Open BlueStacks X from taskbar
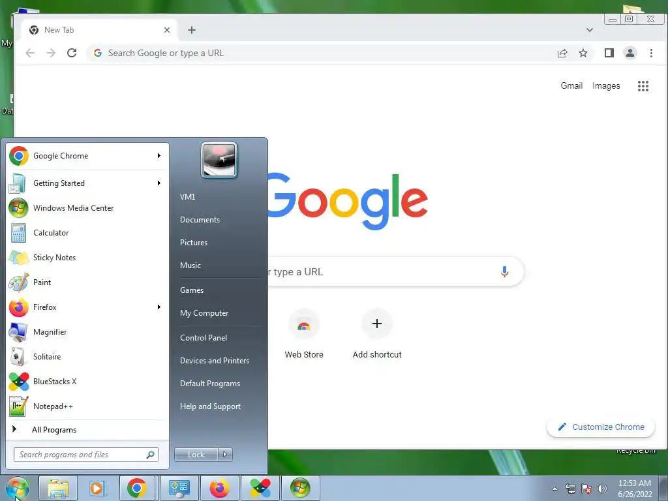The height and width of the screenshot is (501, 668). (260, 488)
